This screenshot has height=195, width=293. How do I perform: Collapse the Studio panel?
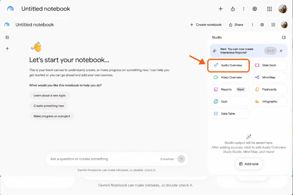(x=284, y=37)
